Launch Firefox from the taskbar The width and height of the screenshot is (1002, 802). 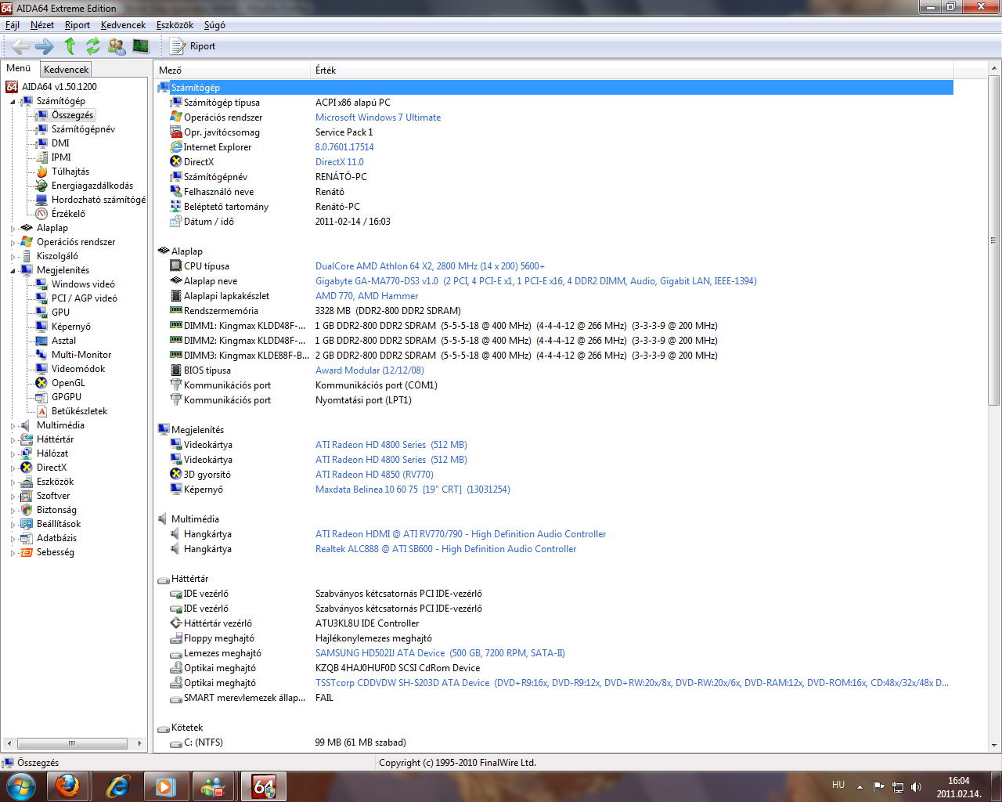[x=67, y=786]
